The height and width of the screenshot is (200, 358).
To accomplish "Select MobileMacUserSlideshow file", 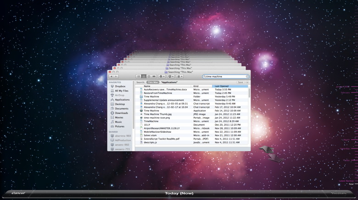I will (x=191, y=132).
